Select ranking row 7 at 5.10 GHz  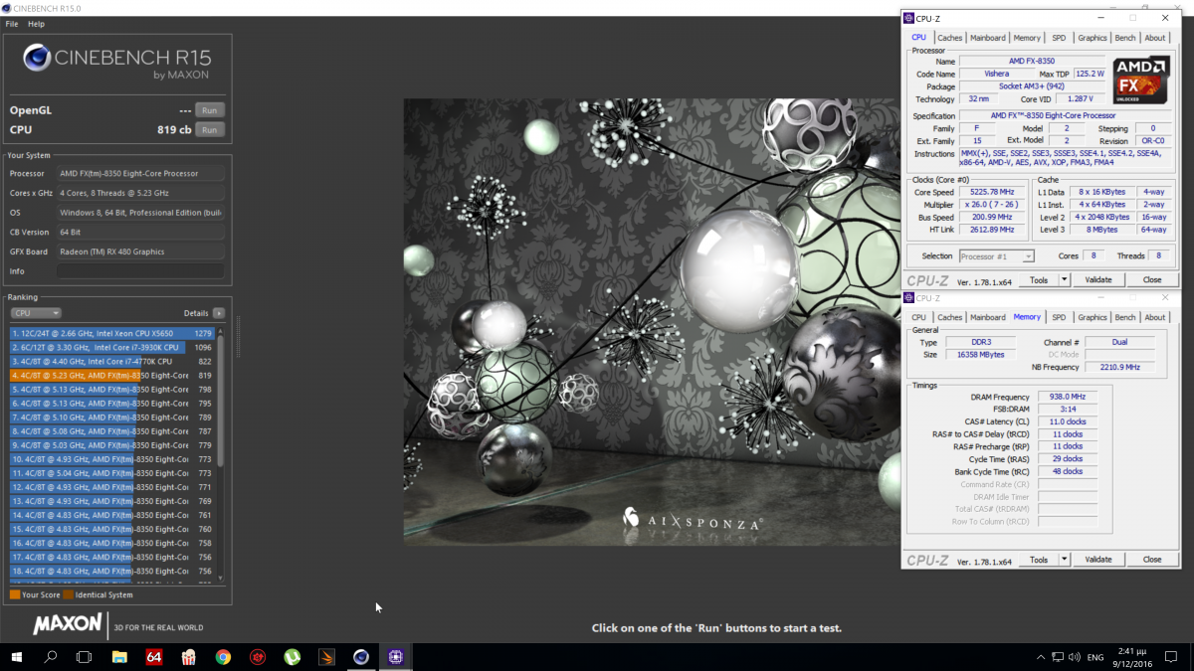click(112, 418)
